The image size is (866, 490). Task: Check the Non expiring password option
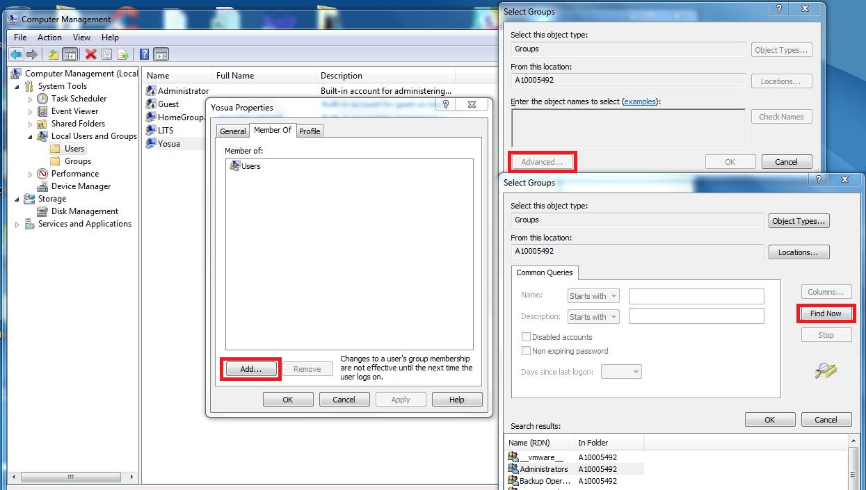[525, 351]
